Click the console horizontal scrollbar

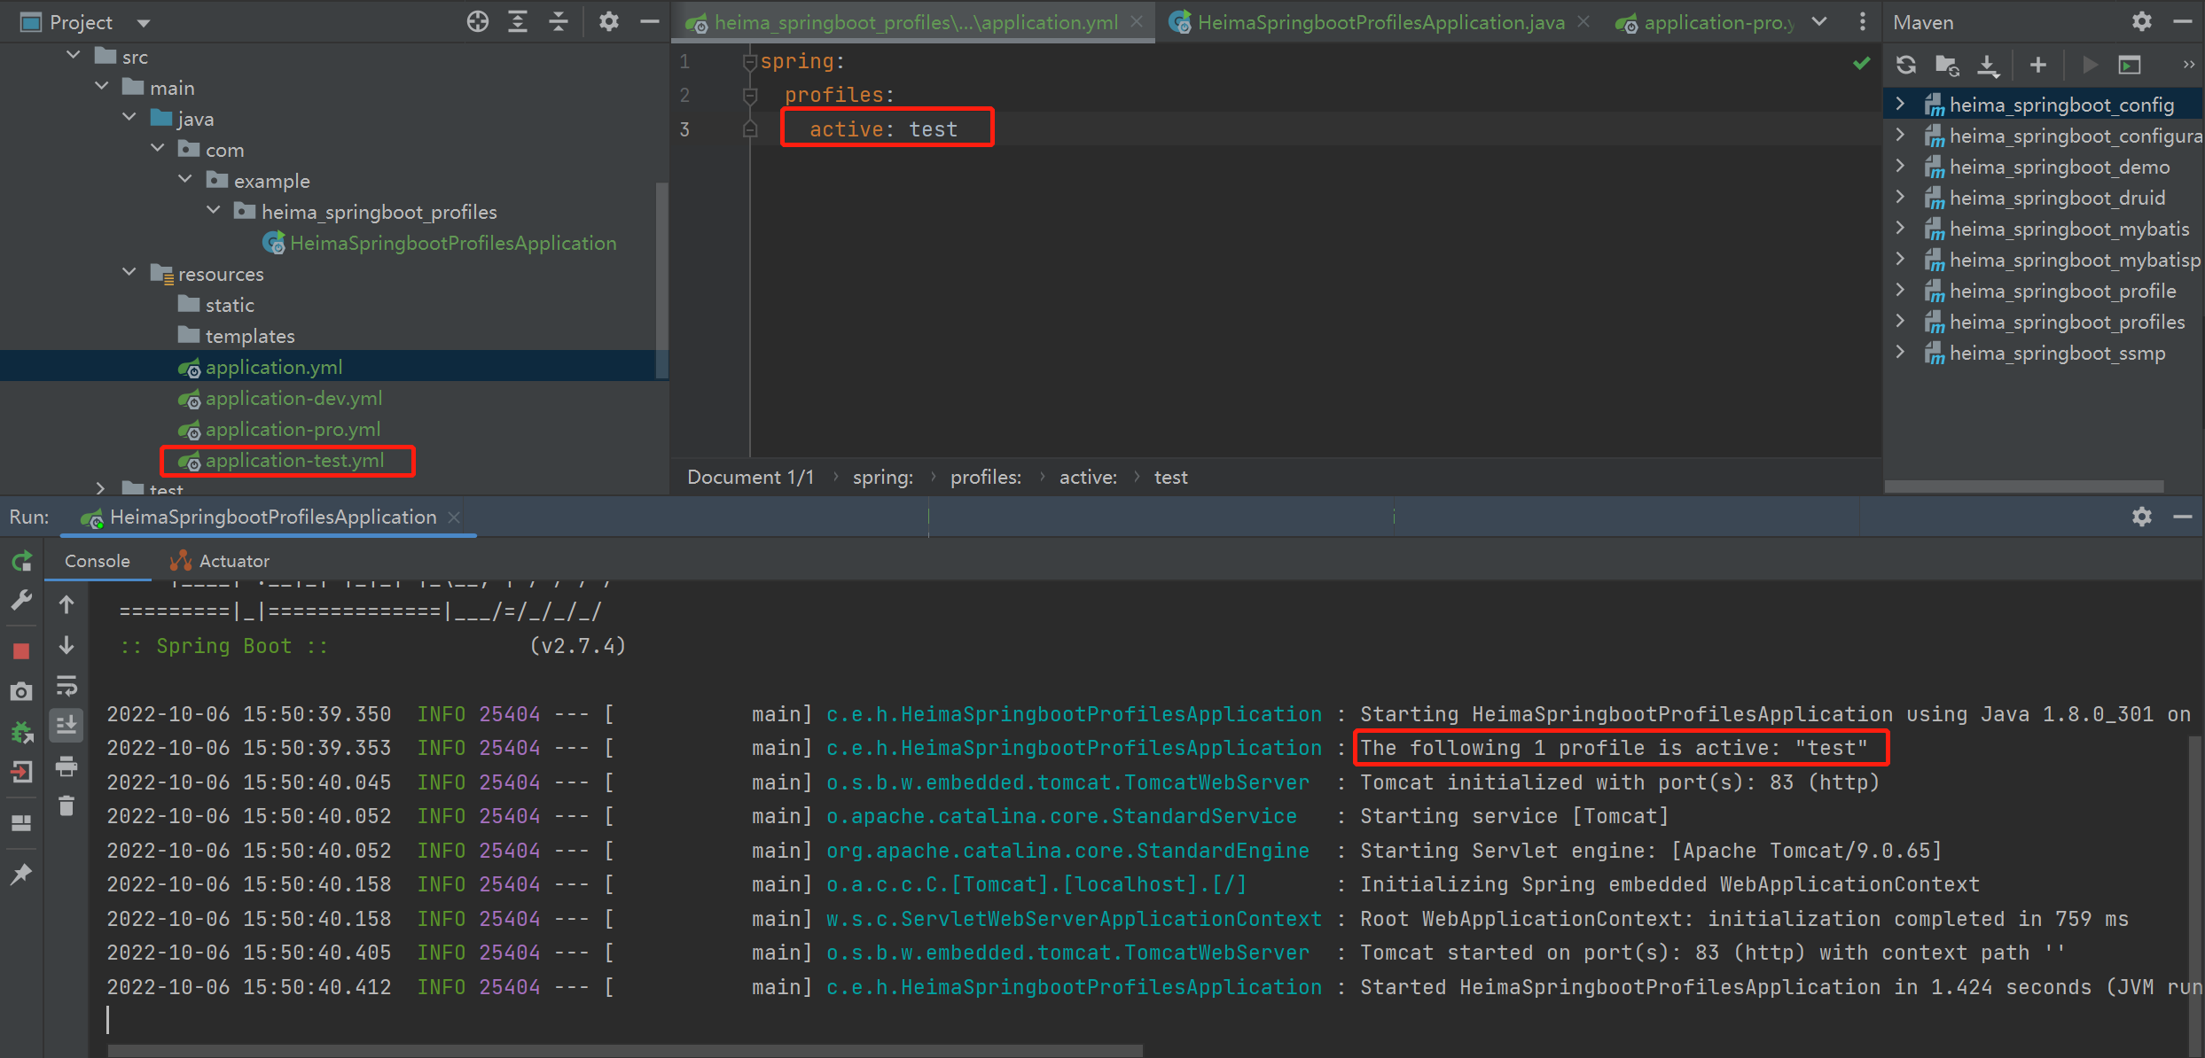[x=625, y=1050]
